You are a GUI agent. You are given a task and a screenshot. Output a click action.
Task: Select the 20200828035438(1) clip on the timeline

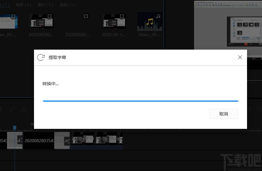click(x=47, y=140)
